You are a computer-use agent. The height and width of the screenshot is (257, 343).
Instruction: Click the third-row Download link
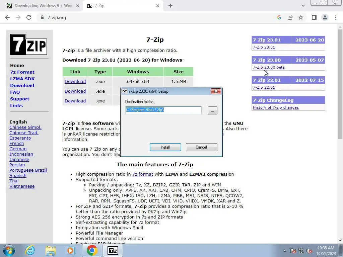coord(75,101)
